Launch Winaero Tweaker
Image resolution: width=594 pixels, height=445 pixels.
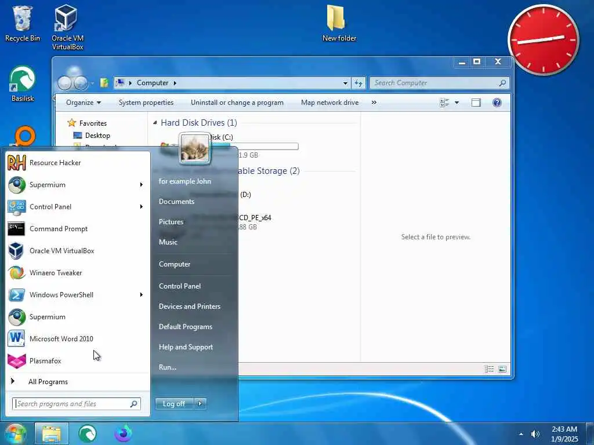click(x=78, y=272)
